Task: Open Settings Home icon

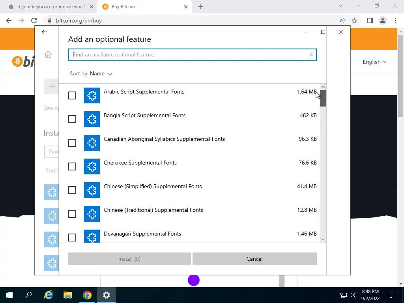Action: 48,54
